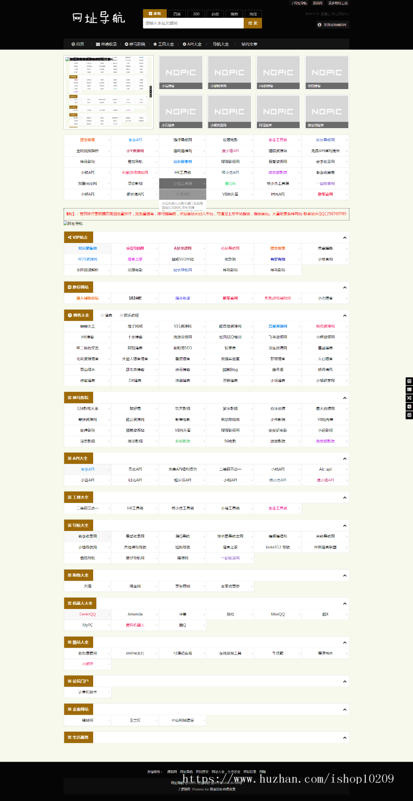
Task: Click the share icon in side toolbar
Action: 409,406
